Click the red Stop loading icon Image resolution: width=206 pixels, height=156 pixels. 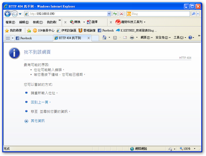(121, 14)
